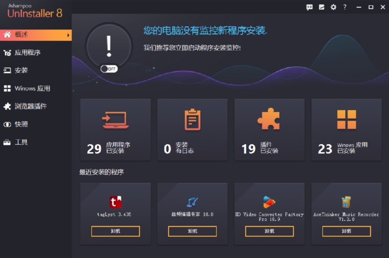Click the tagLyst 3.435 label
This screenshot has height=258, width=389.
pyautogui.click(x=114, y=215)
